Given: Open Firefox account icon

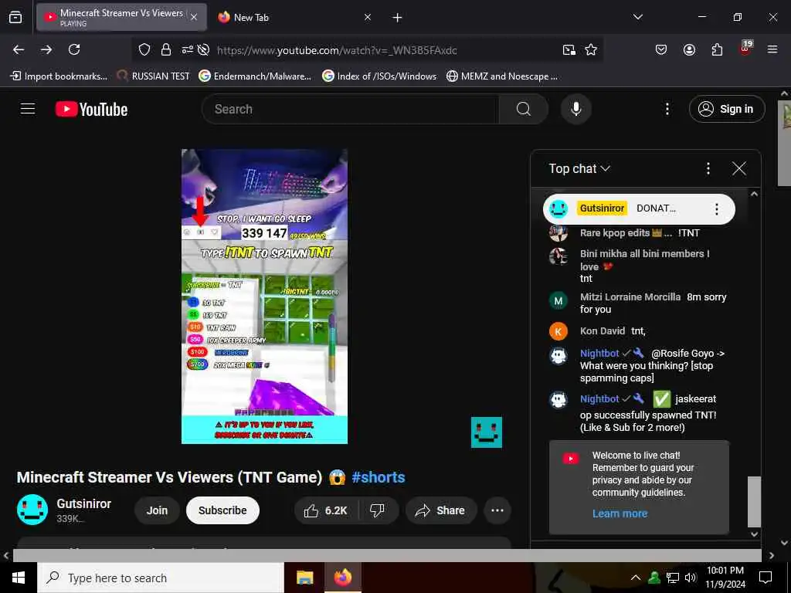Looking at the screenshot, I should pyautogui.click(x=689, y=49).
